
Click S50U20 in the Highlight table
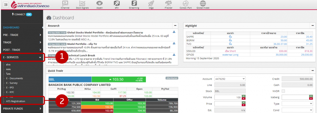190,51
